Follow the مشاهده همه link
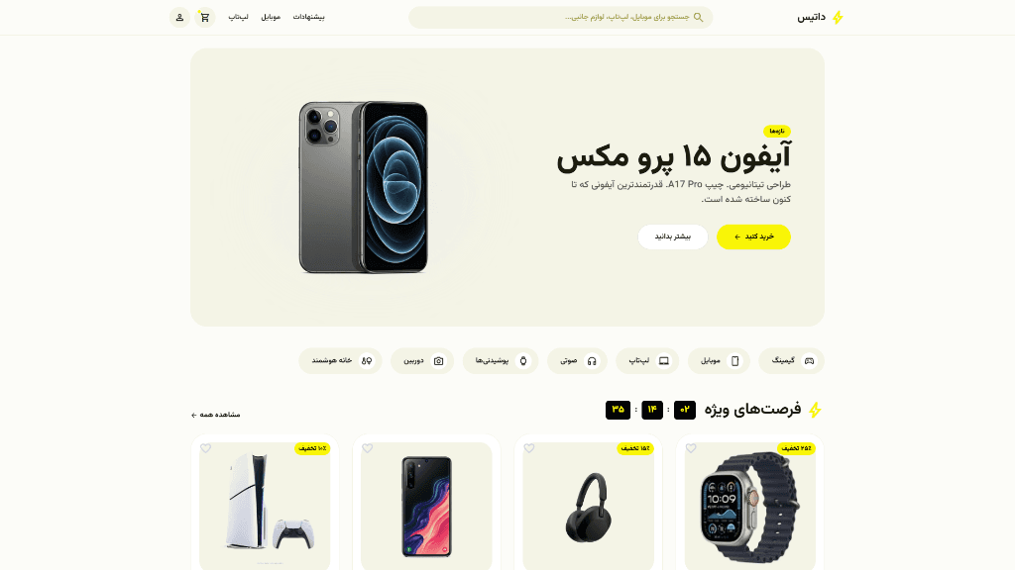This screenshot has width=1015, height=570. point(215,415)
